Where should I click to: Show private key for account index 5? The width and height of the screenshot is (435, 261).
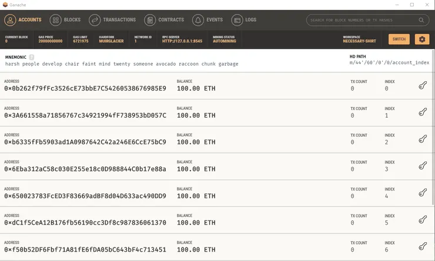423,219
